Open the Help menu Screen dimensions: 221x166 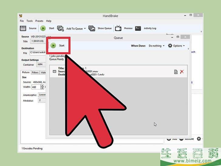click(x=49, y=21)
